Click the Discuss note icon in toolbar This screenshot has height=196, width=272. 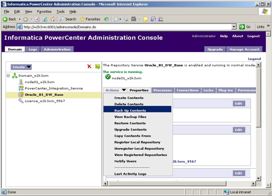[145, 19]
